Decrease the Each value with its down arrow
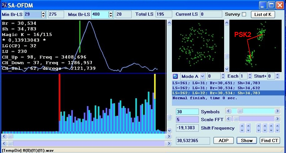 [249, 78]
